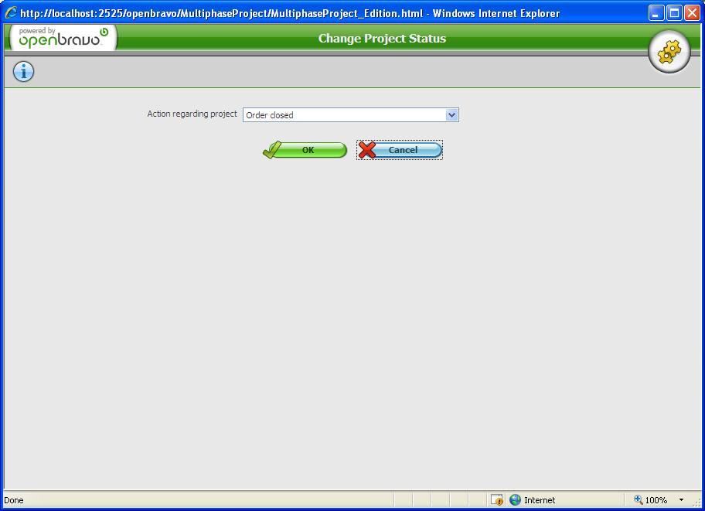Confirm with the green OK button
This screenshot has width=705, height=511.
pos(305,150)
